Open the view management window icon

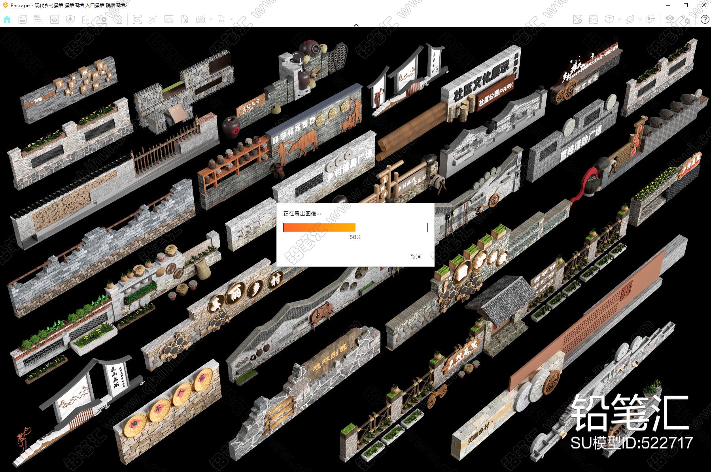(x=55, y=19)
